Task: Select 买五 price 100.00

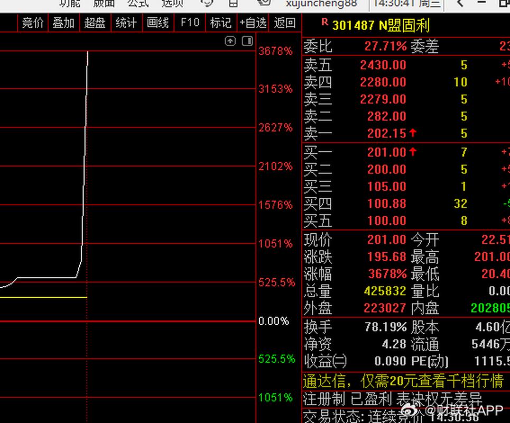Action: [x=387, y=221]
